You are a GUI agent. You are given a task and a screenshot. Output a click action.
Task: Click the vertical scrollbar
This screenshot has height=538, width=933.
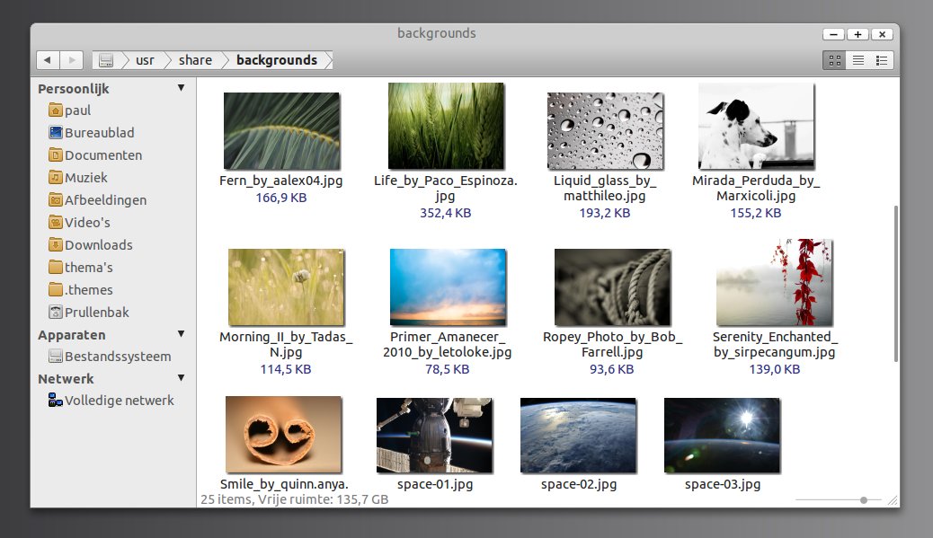coord(895,284)
